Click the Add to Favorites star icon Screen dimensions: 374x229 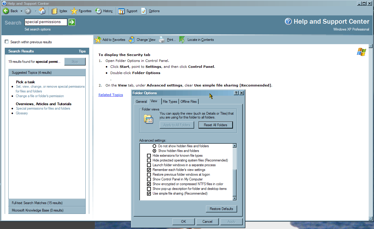(98, 39)
